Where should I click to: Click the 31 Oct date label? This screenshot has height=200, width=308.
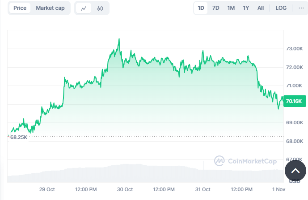(x=203, y=189)
